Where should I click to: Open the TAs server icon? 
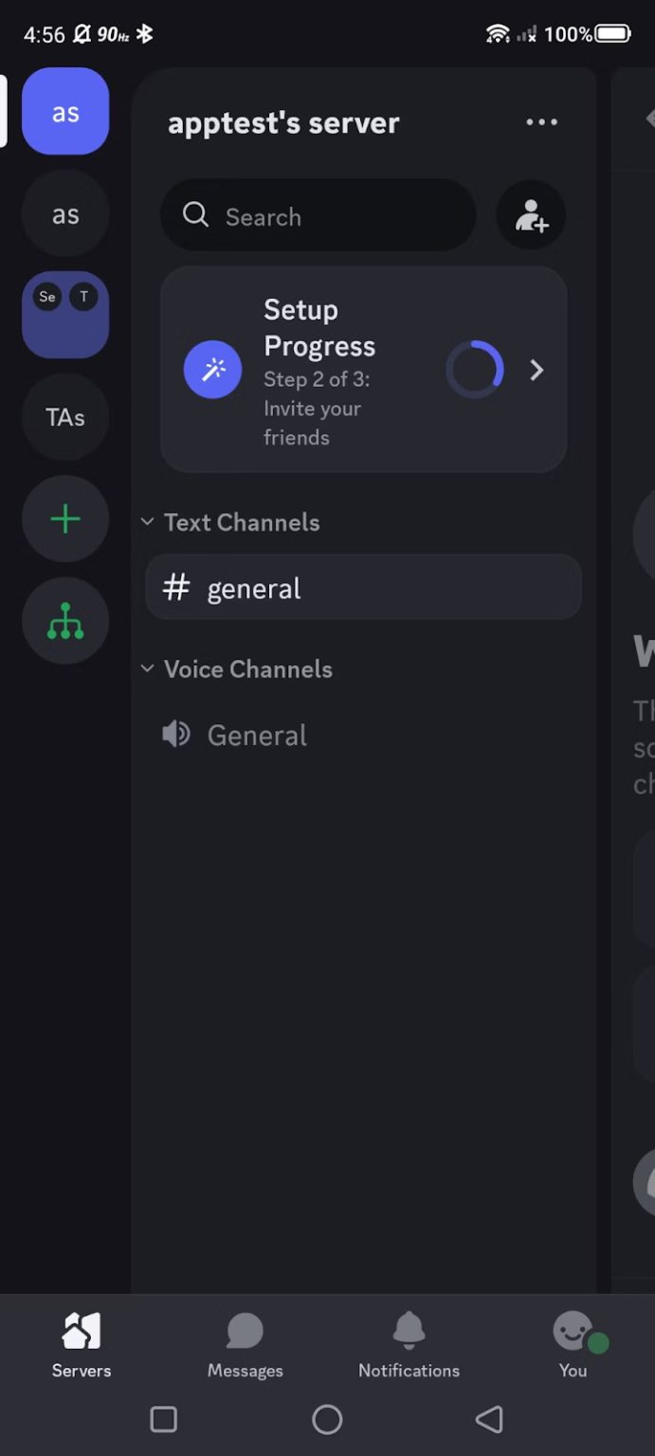(x=64, y=417)
